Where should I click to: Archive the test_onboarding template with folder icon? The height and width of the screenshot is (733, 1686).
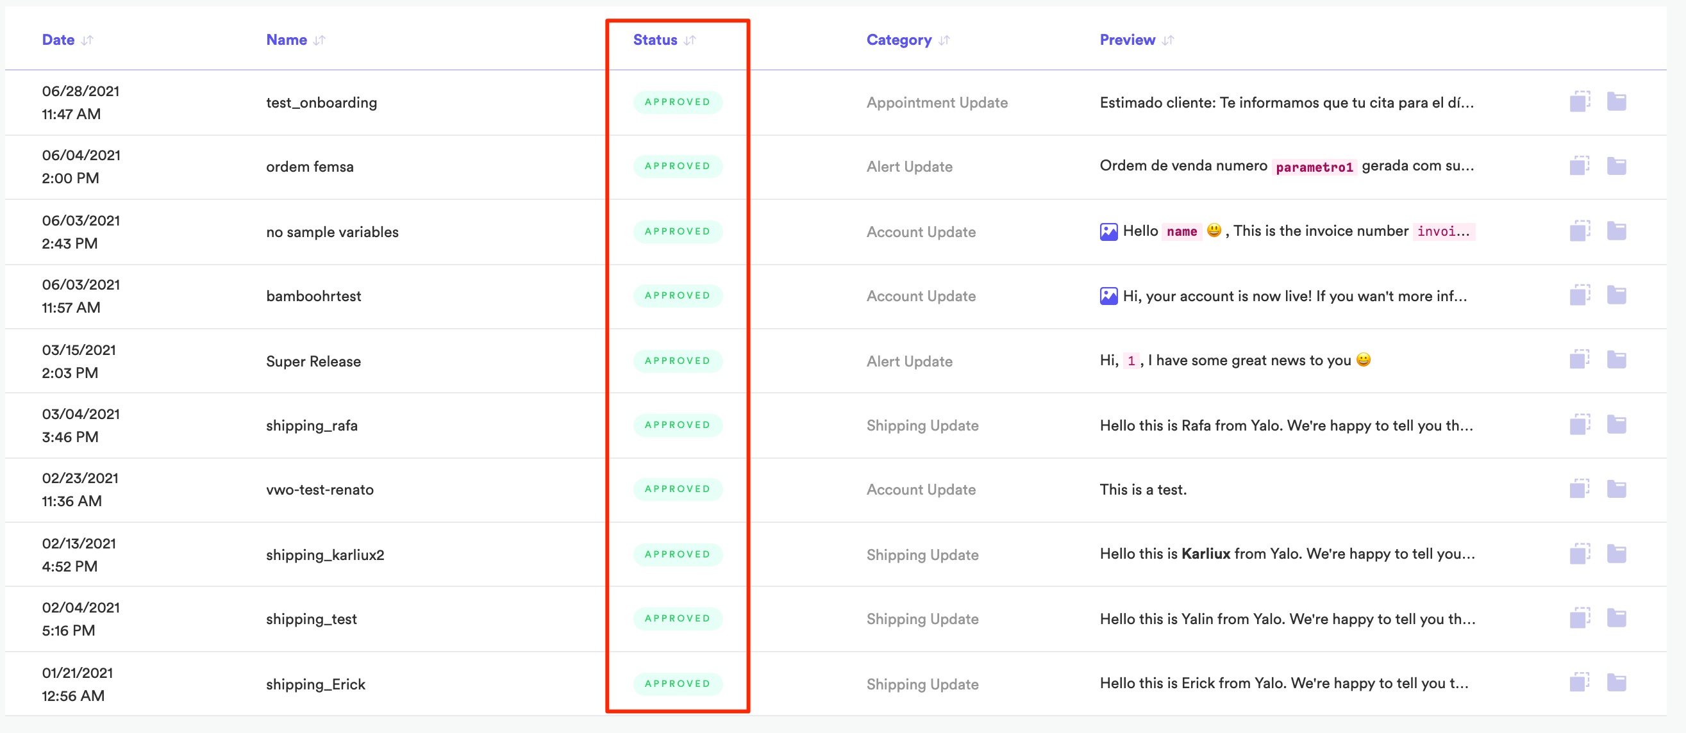tap(1616, 102)
